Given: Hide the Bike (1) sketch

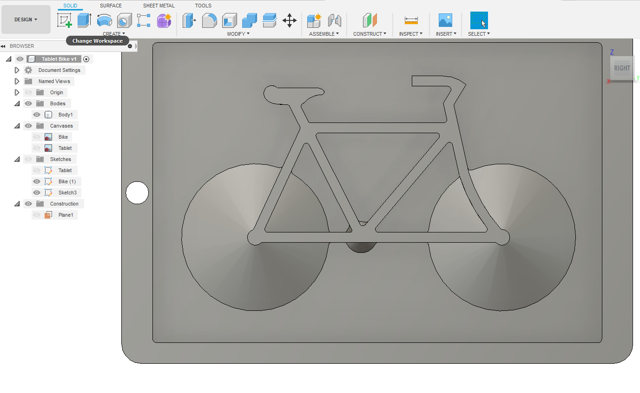Looking at the screenshot, I should tap(37, 181).
